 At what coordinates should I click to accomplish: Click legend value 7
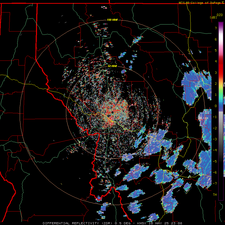coord(216,28)
